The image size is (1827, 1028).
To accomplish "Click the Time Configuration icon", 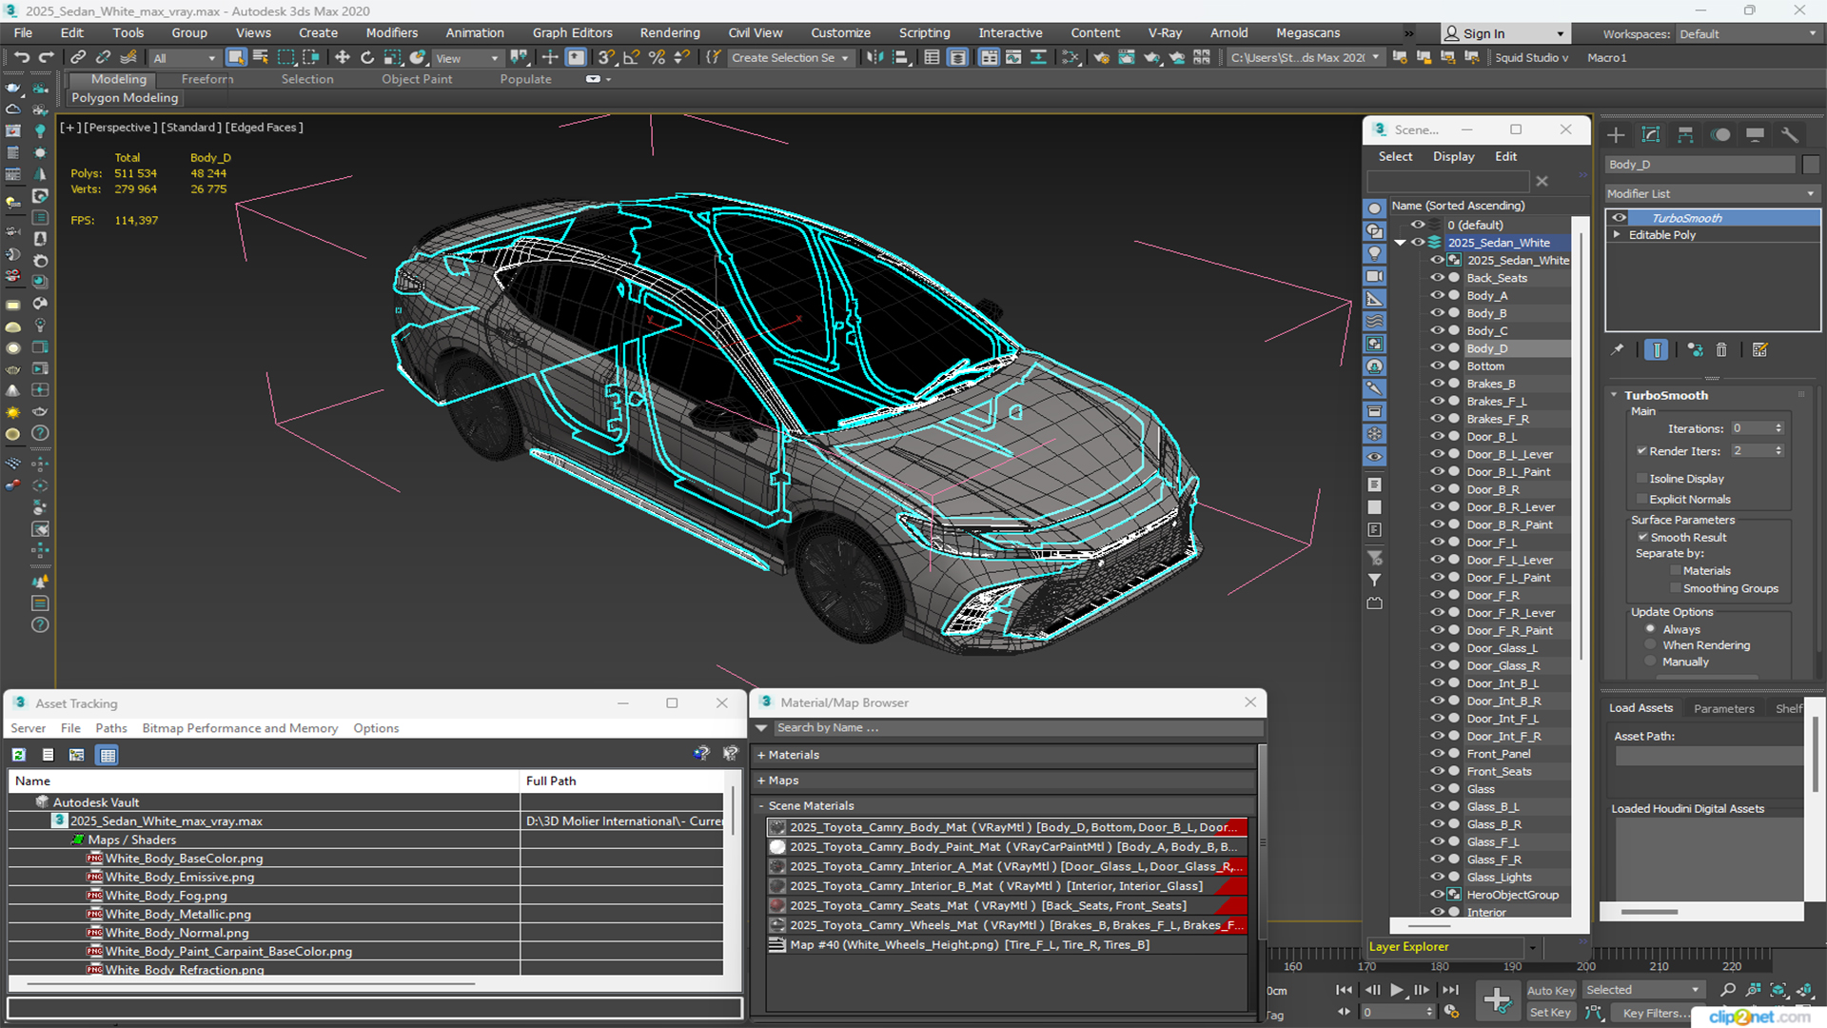I will 1451,1012.
